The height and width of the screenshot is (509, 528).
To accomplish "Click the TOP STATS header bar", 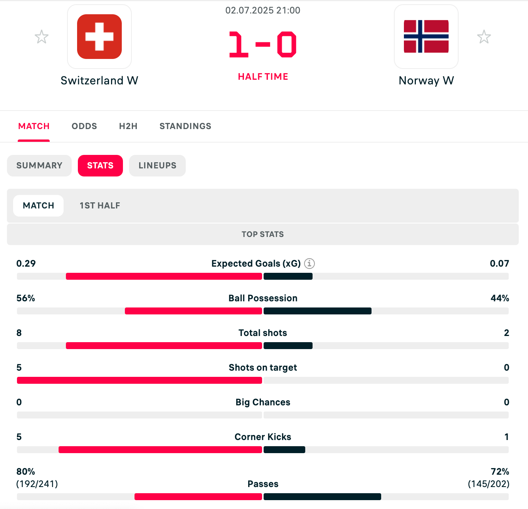I will tap(263, 234).
